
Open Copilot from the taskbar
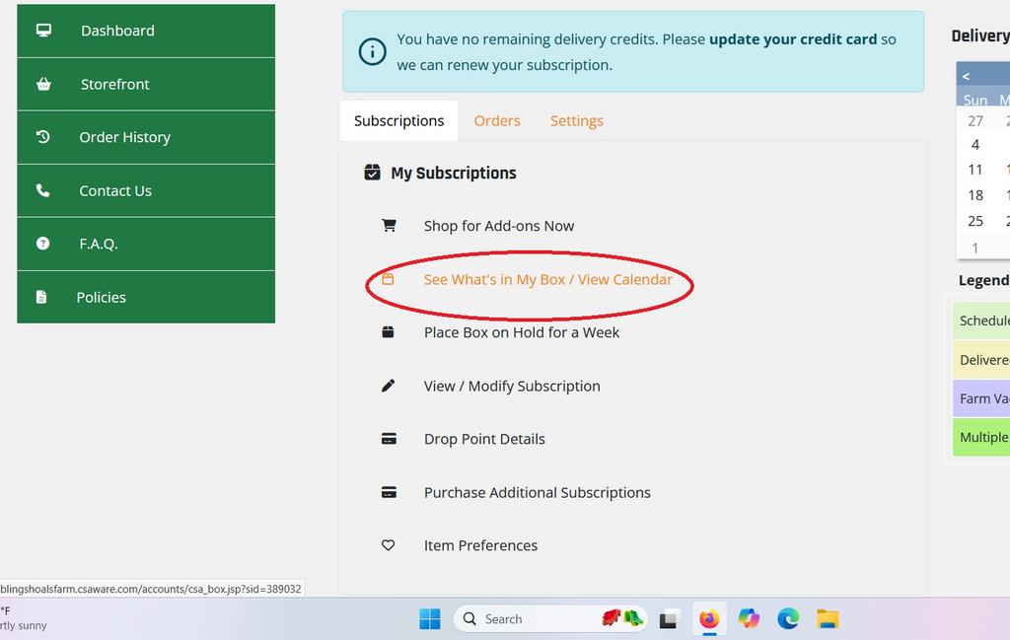[749, 618]
